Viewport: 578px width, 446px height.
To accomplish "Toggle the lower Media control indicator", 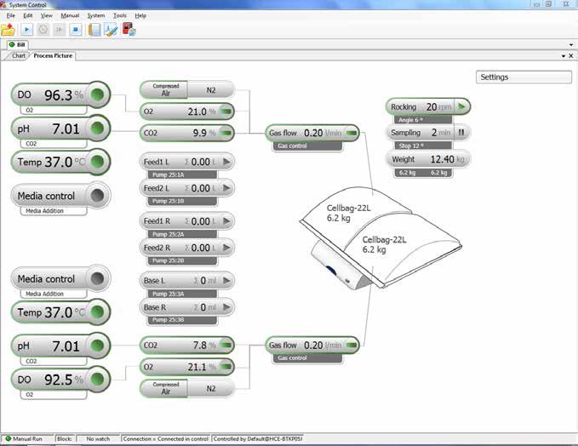I will (98, 278).
